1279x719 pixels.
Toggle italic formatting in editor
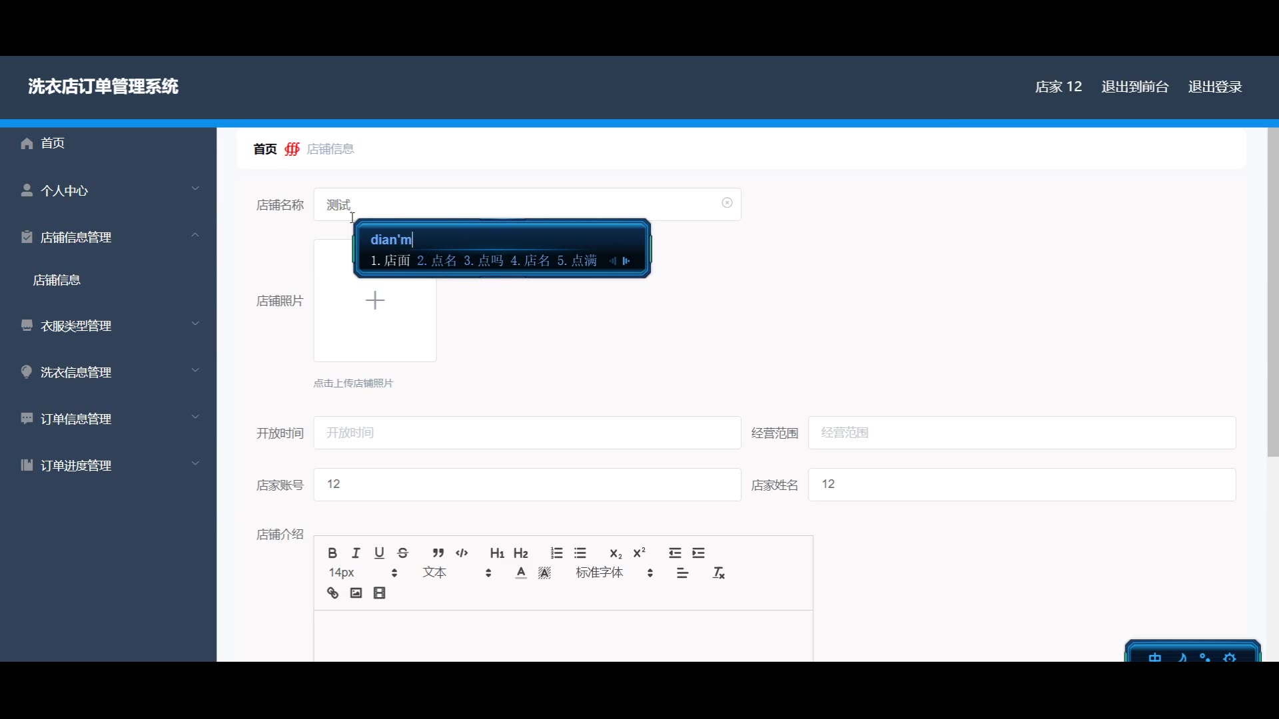pos(356,553)
